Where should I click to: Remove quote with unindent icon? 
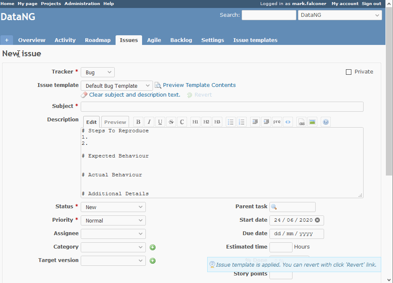[266, 122]
